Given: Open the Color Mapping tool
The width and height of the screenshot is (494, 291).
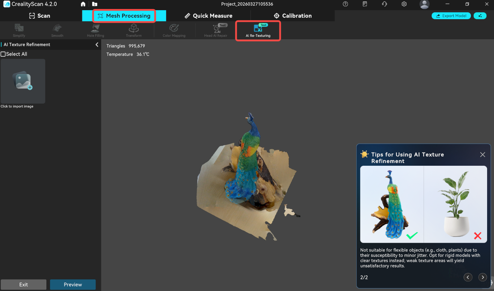Looking at the screenshot, I should [174, 30].
